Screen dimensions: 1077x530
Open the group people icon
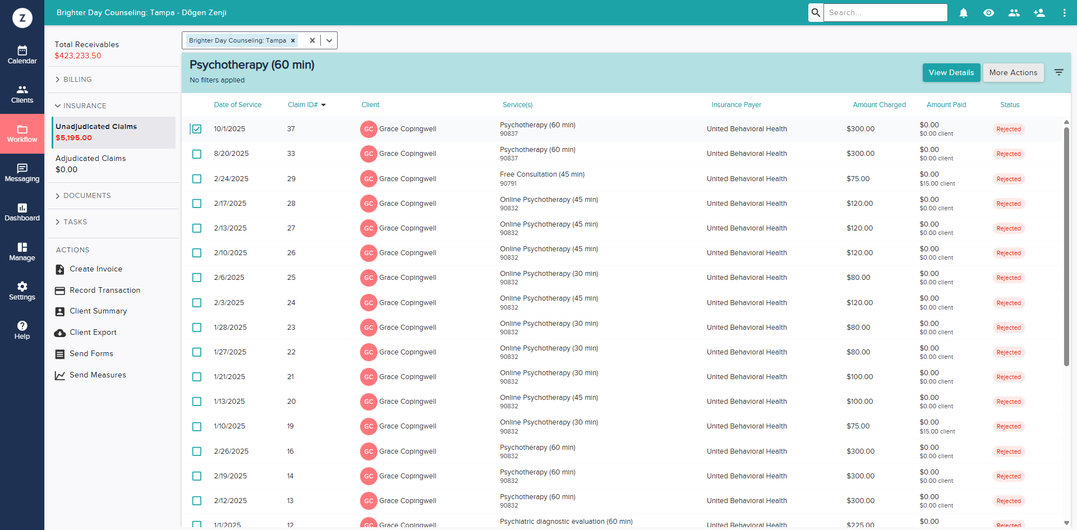[x=1014, y=12]
